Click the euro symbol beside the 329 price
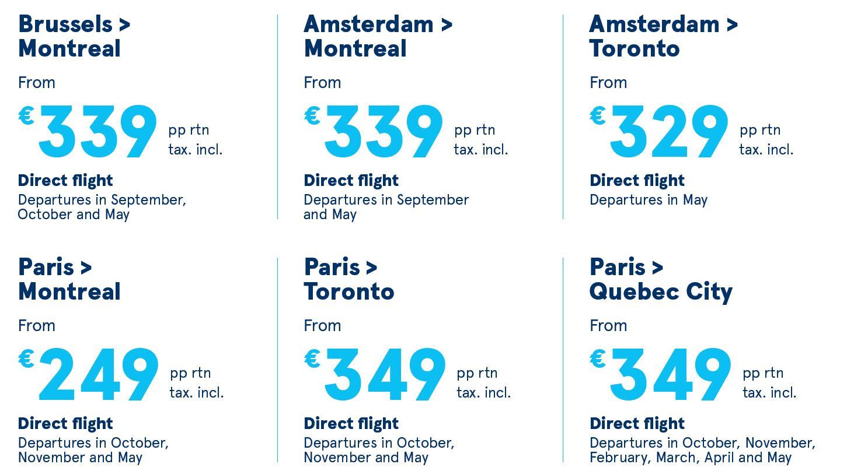The height and width of the screenshot is (471, 847). coord(598,115)
